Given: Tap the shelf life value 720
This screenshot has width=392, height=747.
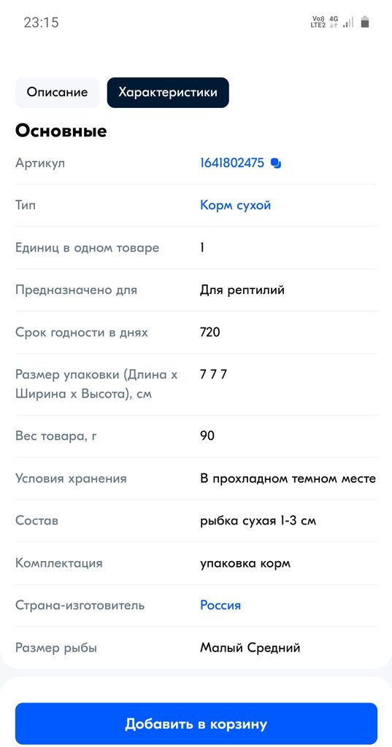Looking at the screenshot, I should coord(210,332).
